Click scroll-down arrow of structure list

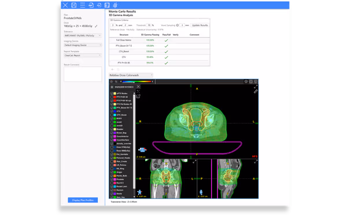pyautogui.click(x=134, y=196)
